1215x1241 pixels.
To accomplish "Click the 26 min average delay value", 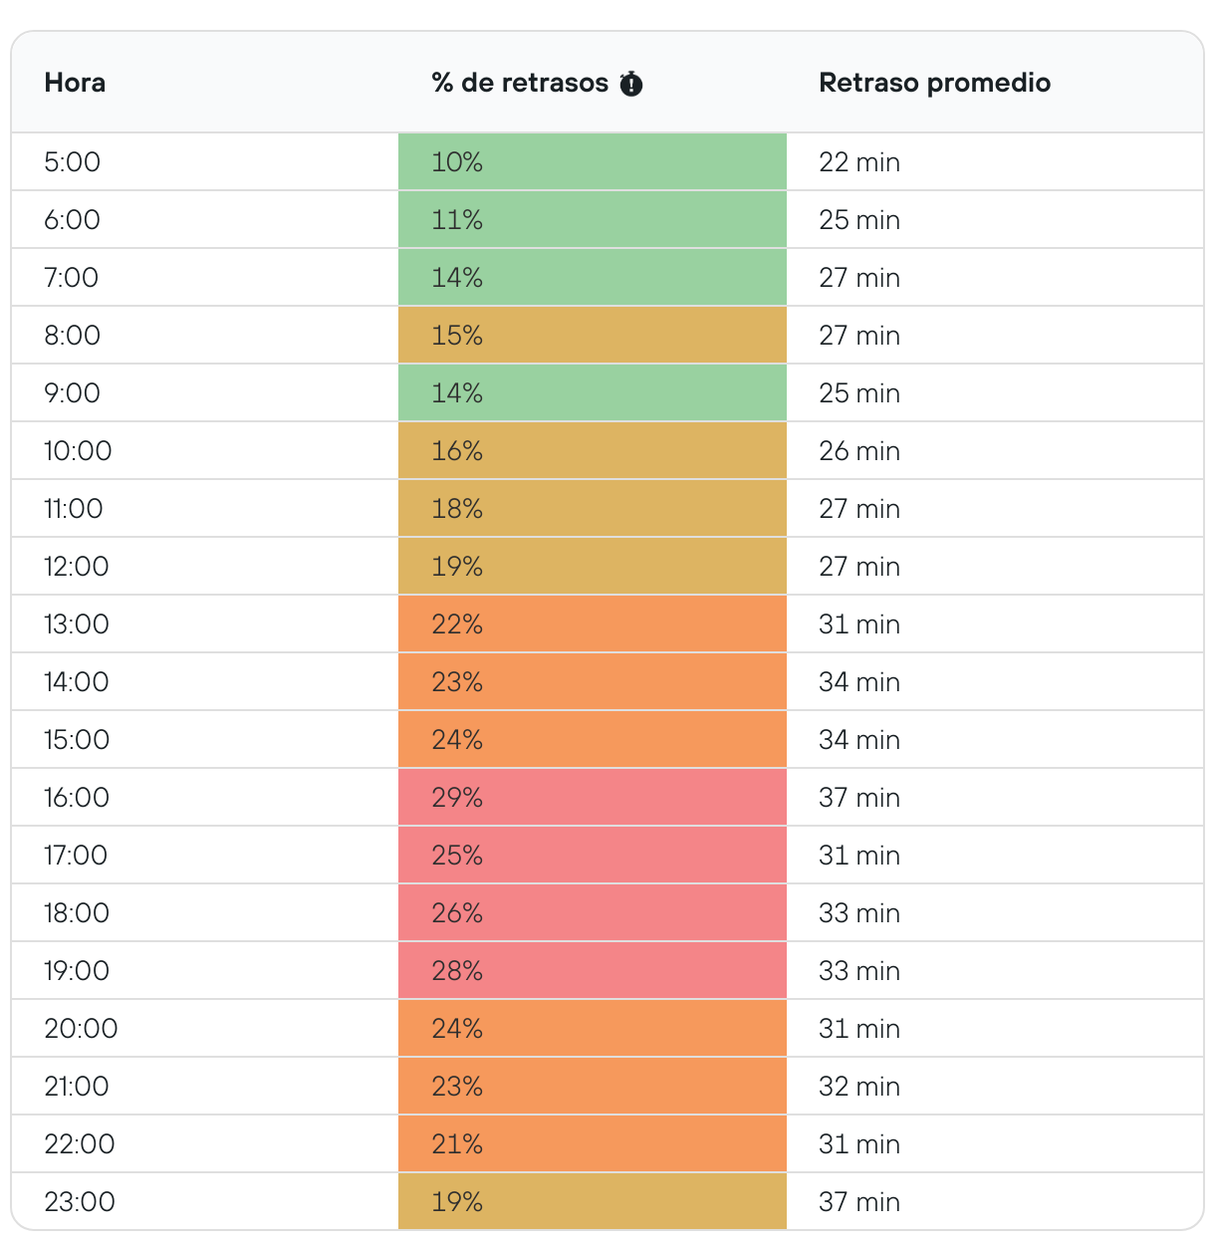I will pyautogui.click(x=858, y=450).
